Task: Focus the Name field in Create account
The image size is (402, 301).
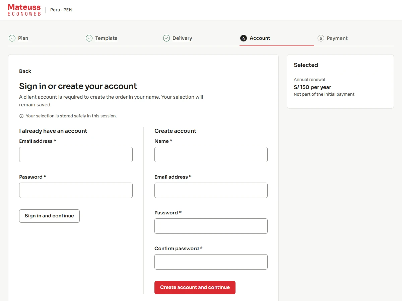Action: coord(211,155)
